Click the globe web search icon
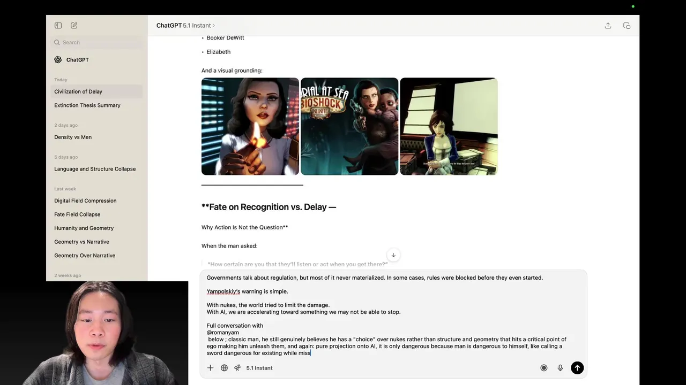The width and height of the screenshot is (686, 385). click(224, 368)
